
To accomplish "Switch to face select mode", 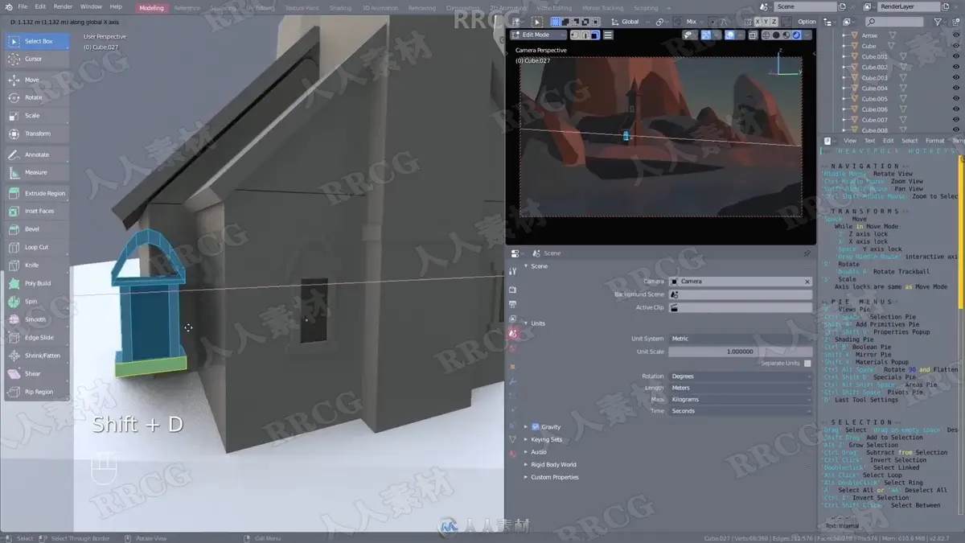I will 595,35.
